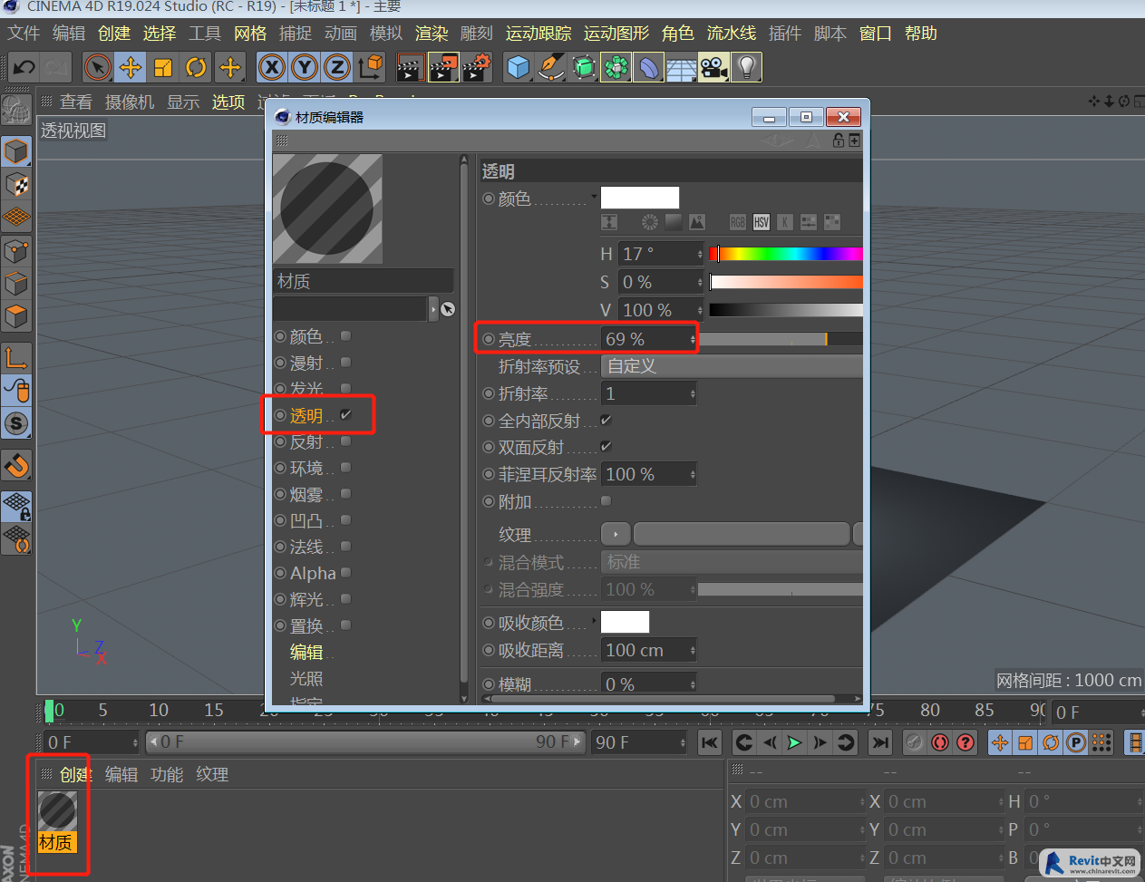1145x882 pixels.
Task: Click the white 吸收颜色 swatch
Action: coord(626,622)
